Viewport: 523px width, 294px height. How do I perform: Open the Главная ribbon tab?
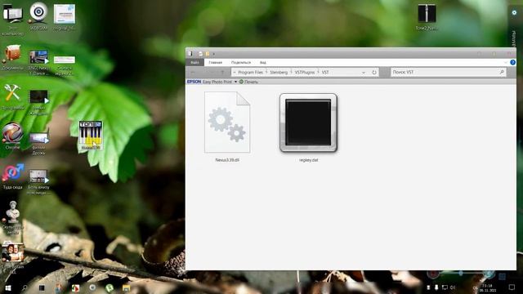pos(216,62)
